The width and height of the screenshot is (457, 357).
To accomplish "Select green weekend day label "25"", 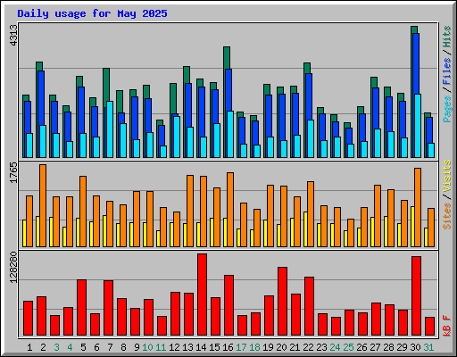I will coord(348,347).
